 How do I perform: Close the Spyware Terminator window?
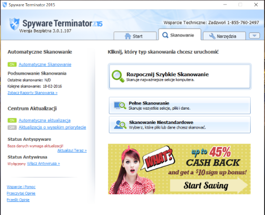[256, 5]
